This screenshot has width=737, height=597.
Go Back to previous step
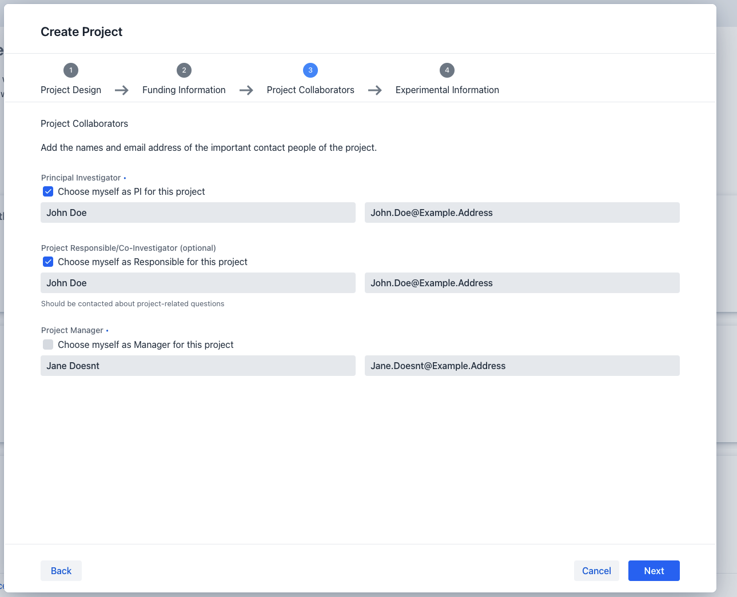tap(61, 571)
